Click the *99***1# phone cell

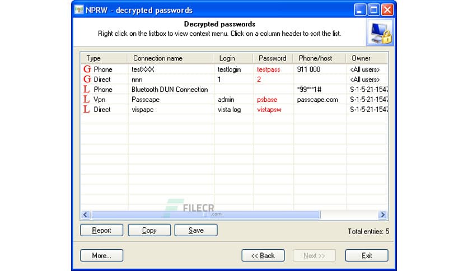(x=309, y=90)
